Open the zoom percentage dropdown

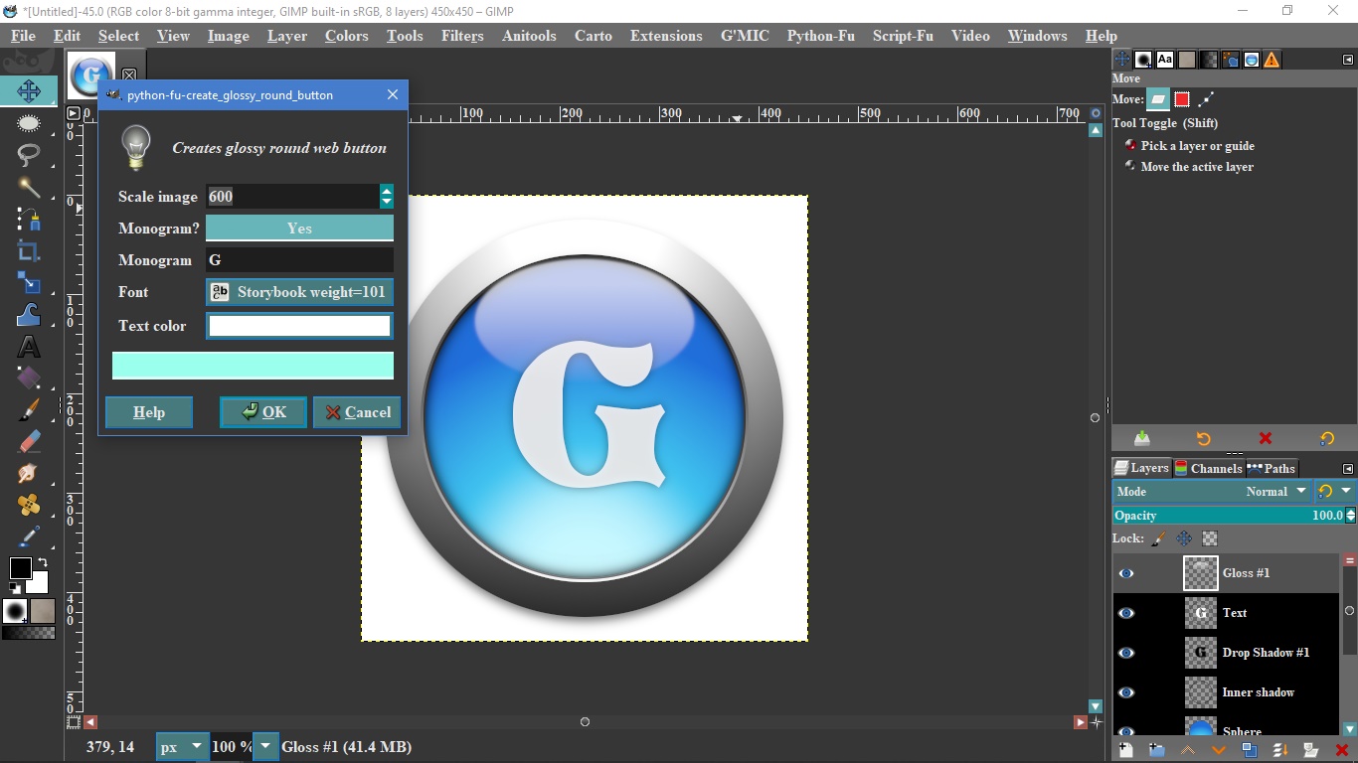264,747
